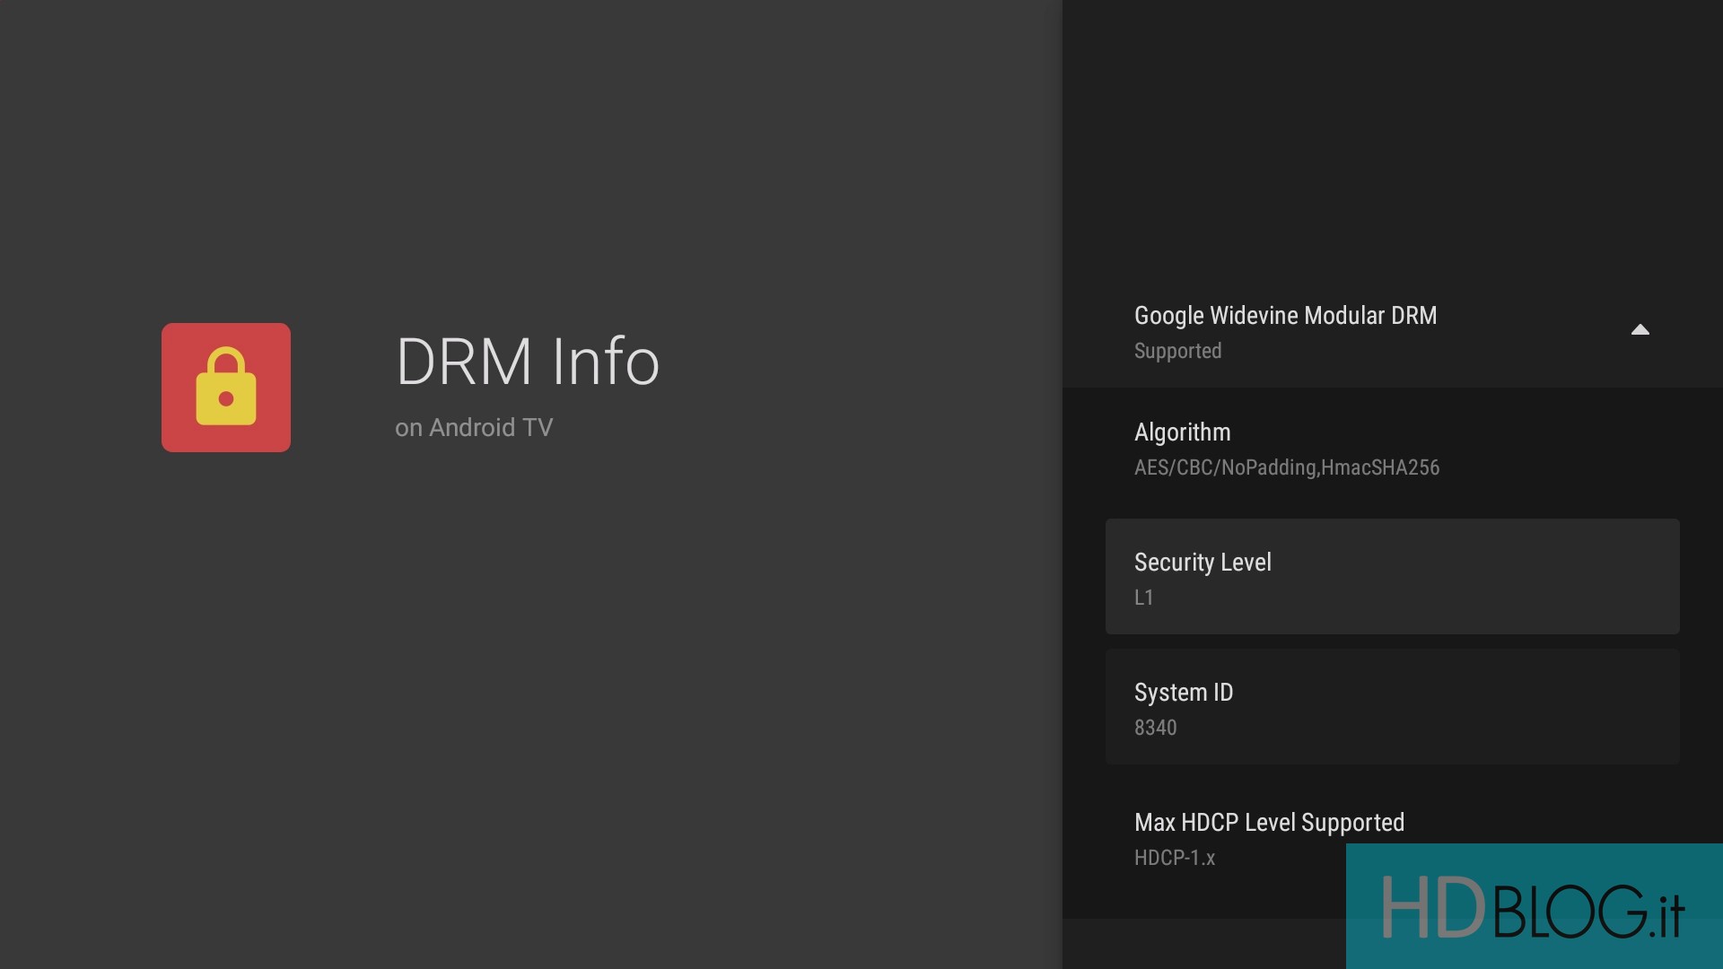Image resolution: width=1723 pixels, height=969 pixels.
Task: Select the Algorithm list item
Action: click(x=1391, y=449)
